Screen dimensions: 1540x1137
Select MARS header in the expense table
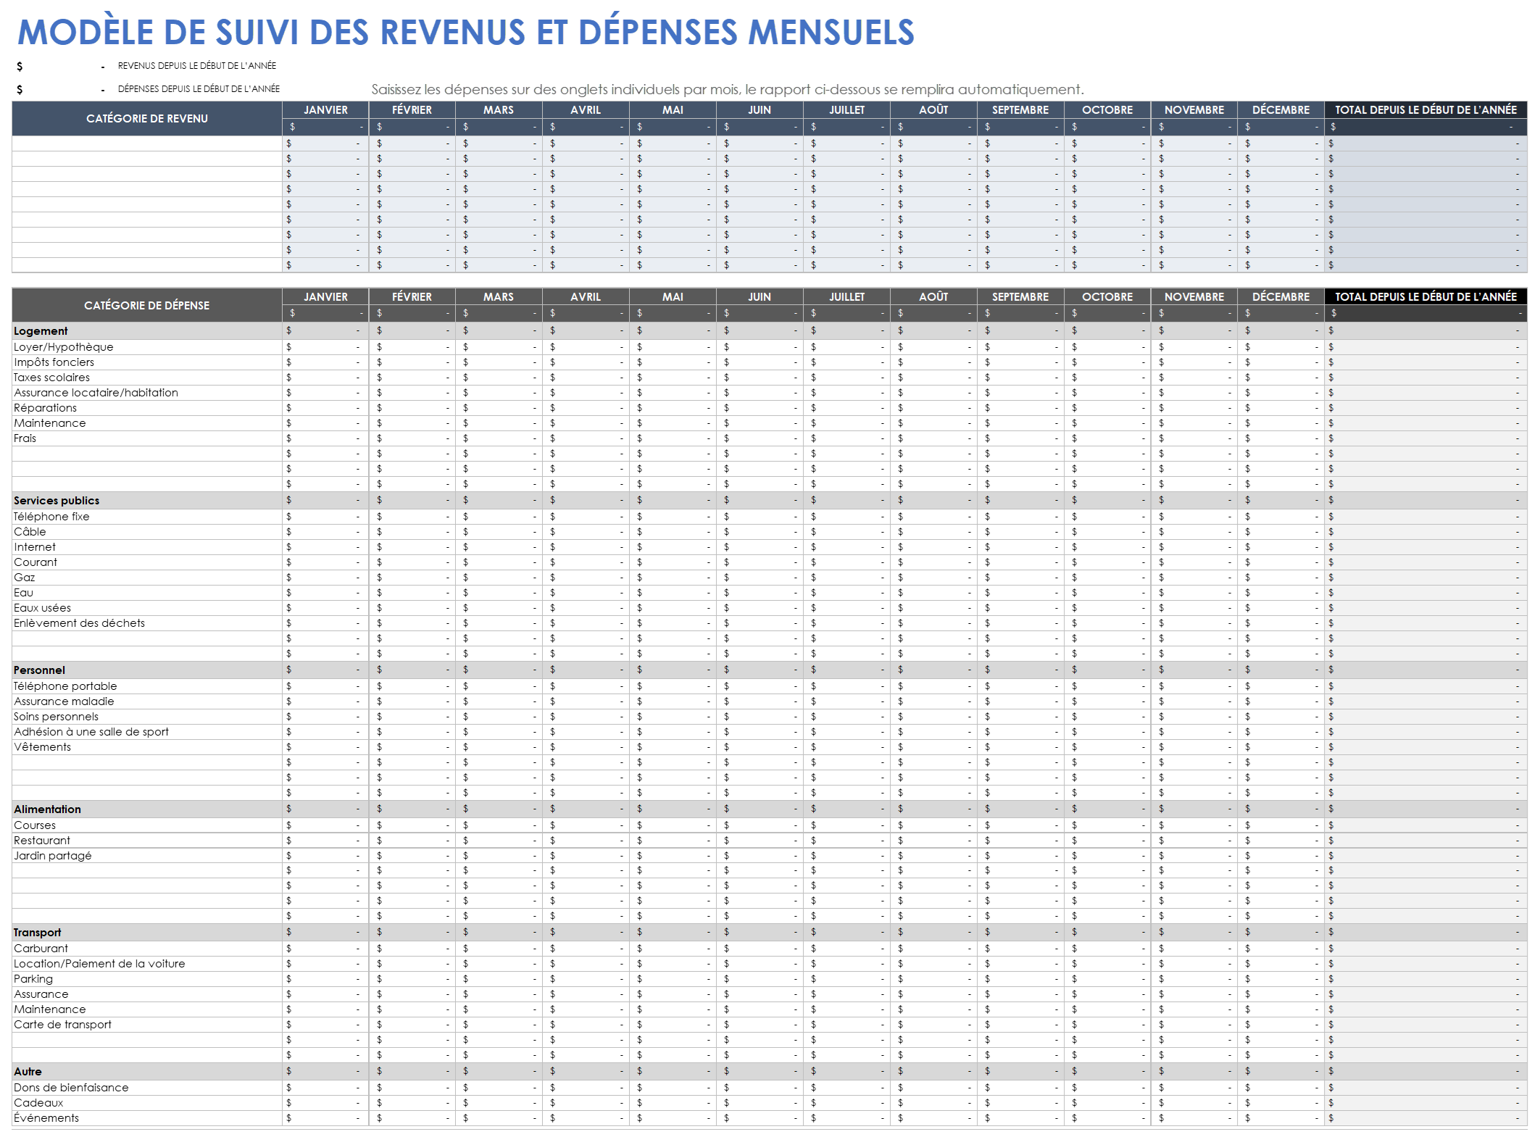(499, 296)
